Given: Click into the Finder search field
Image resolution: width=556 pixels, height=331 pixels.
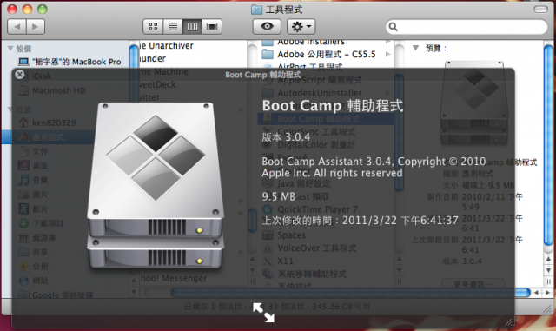Looking at the screenshot, I should pyautogui.click(x=467, y=27).
